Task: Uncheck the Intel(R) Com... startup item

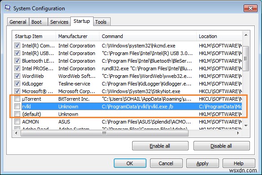Action: [17, 46]
